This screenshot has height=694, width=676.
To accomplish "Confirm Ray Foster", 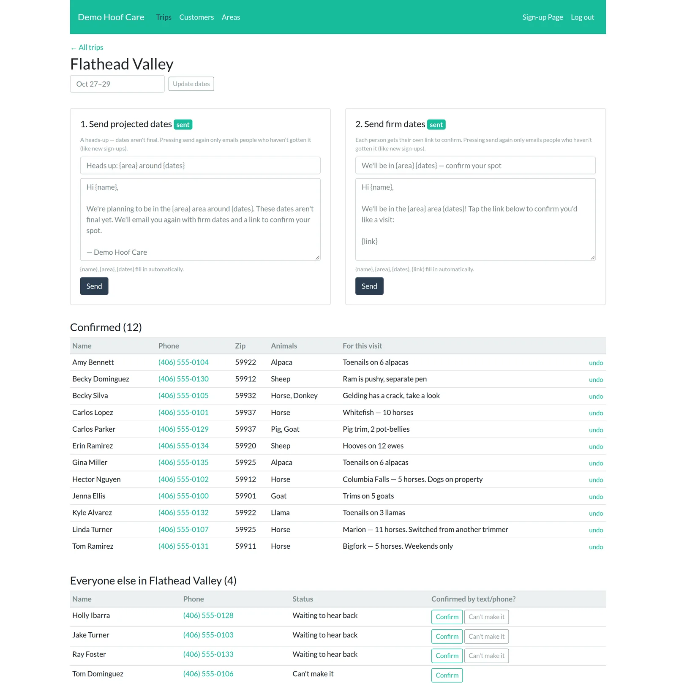I will coord(447,656).
